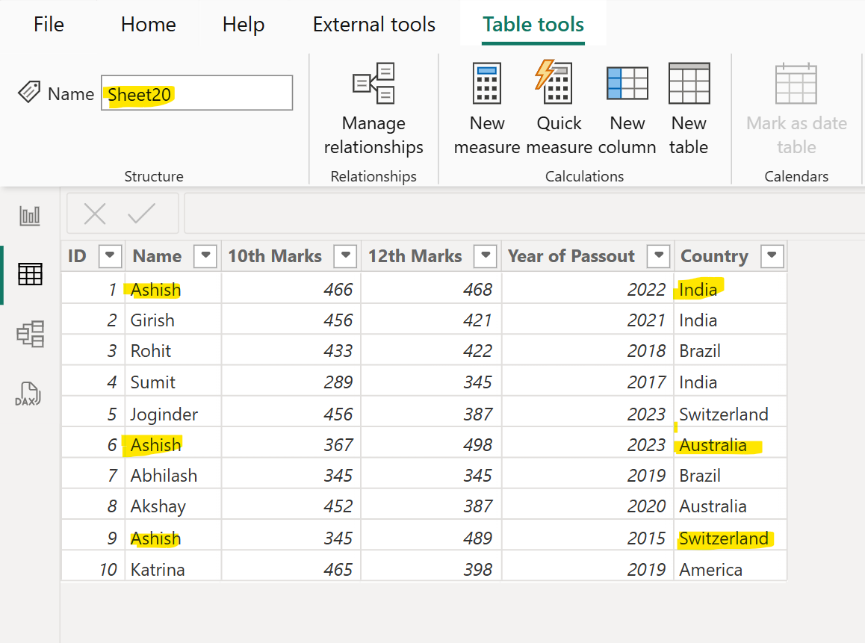Switch to the Table tools tab
Image resolution: width=865 pixels, height=643 pixels.
(533, 24)
